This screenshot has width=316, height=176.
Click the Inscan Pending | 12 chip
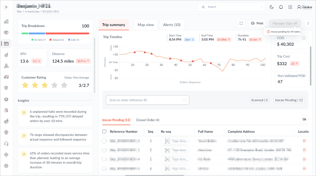[x=289, y=100]
